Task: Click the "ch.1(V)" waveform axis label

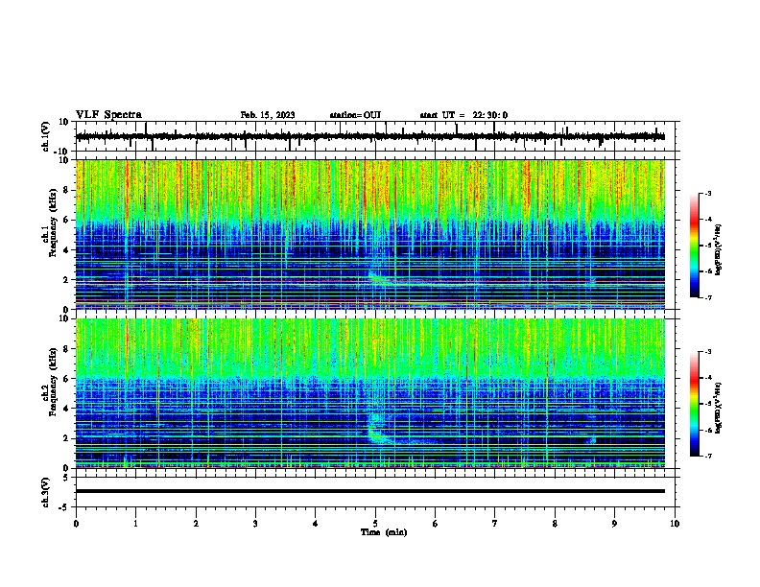Action: (x=46, y=136)
